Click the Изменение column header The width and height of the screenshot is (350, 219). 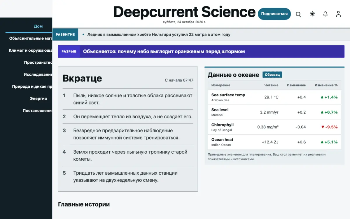click(x=296, y=85)
